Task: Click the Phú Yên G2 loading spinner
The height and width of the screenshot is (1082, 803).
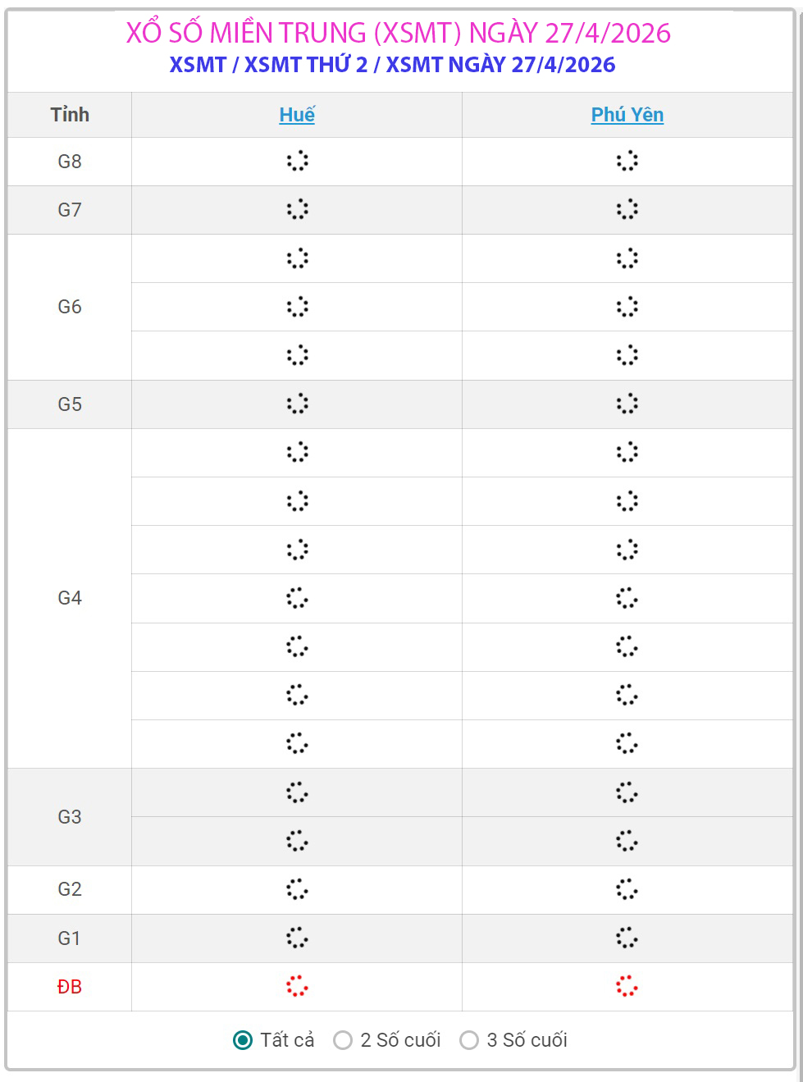Action: click(627, 889)
